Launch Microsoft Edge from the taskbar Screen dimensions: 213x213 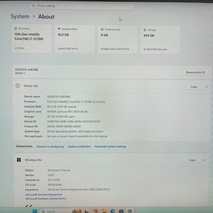(x=113, y=211)
